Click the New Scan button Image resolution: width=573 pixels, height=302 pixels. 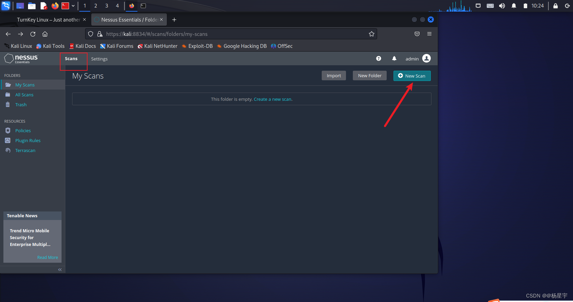pyautogui.click(x=412, y=76)
